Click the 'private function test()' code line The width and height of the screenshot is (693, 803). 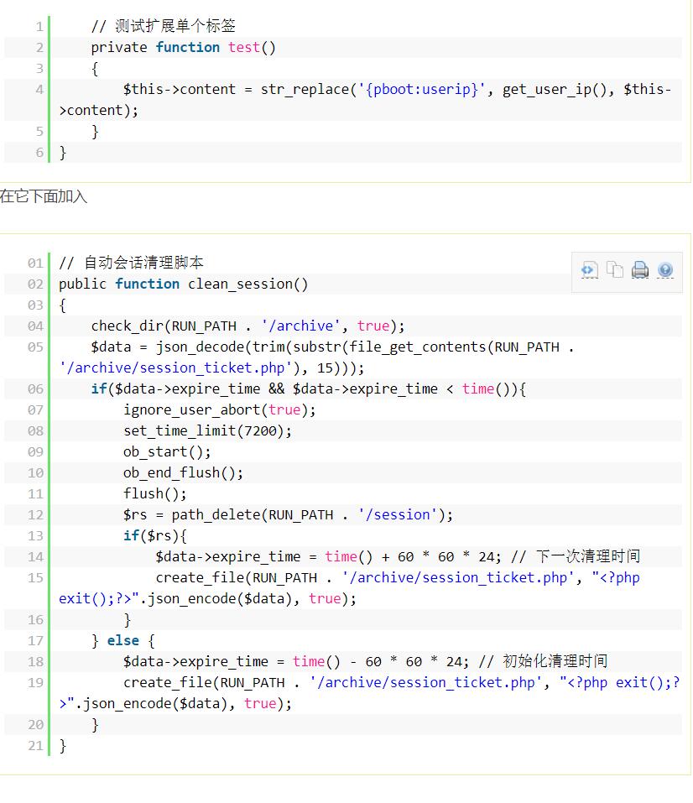tap(183, 48)
